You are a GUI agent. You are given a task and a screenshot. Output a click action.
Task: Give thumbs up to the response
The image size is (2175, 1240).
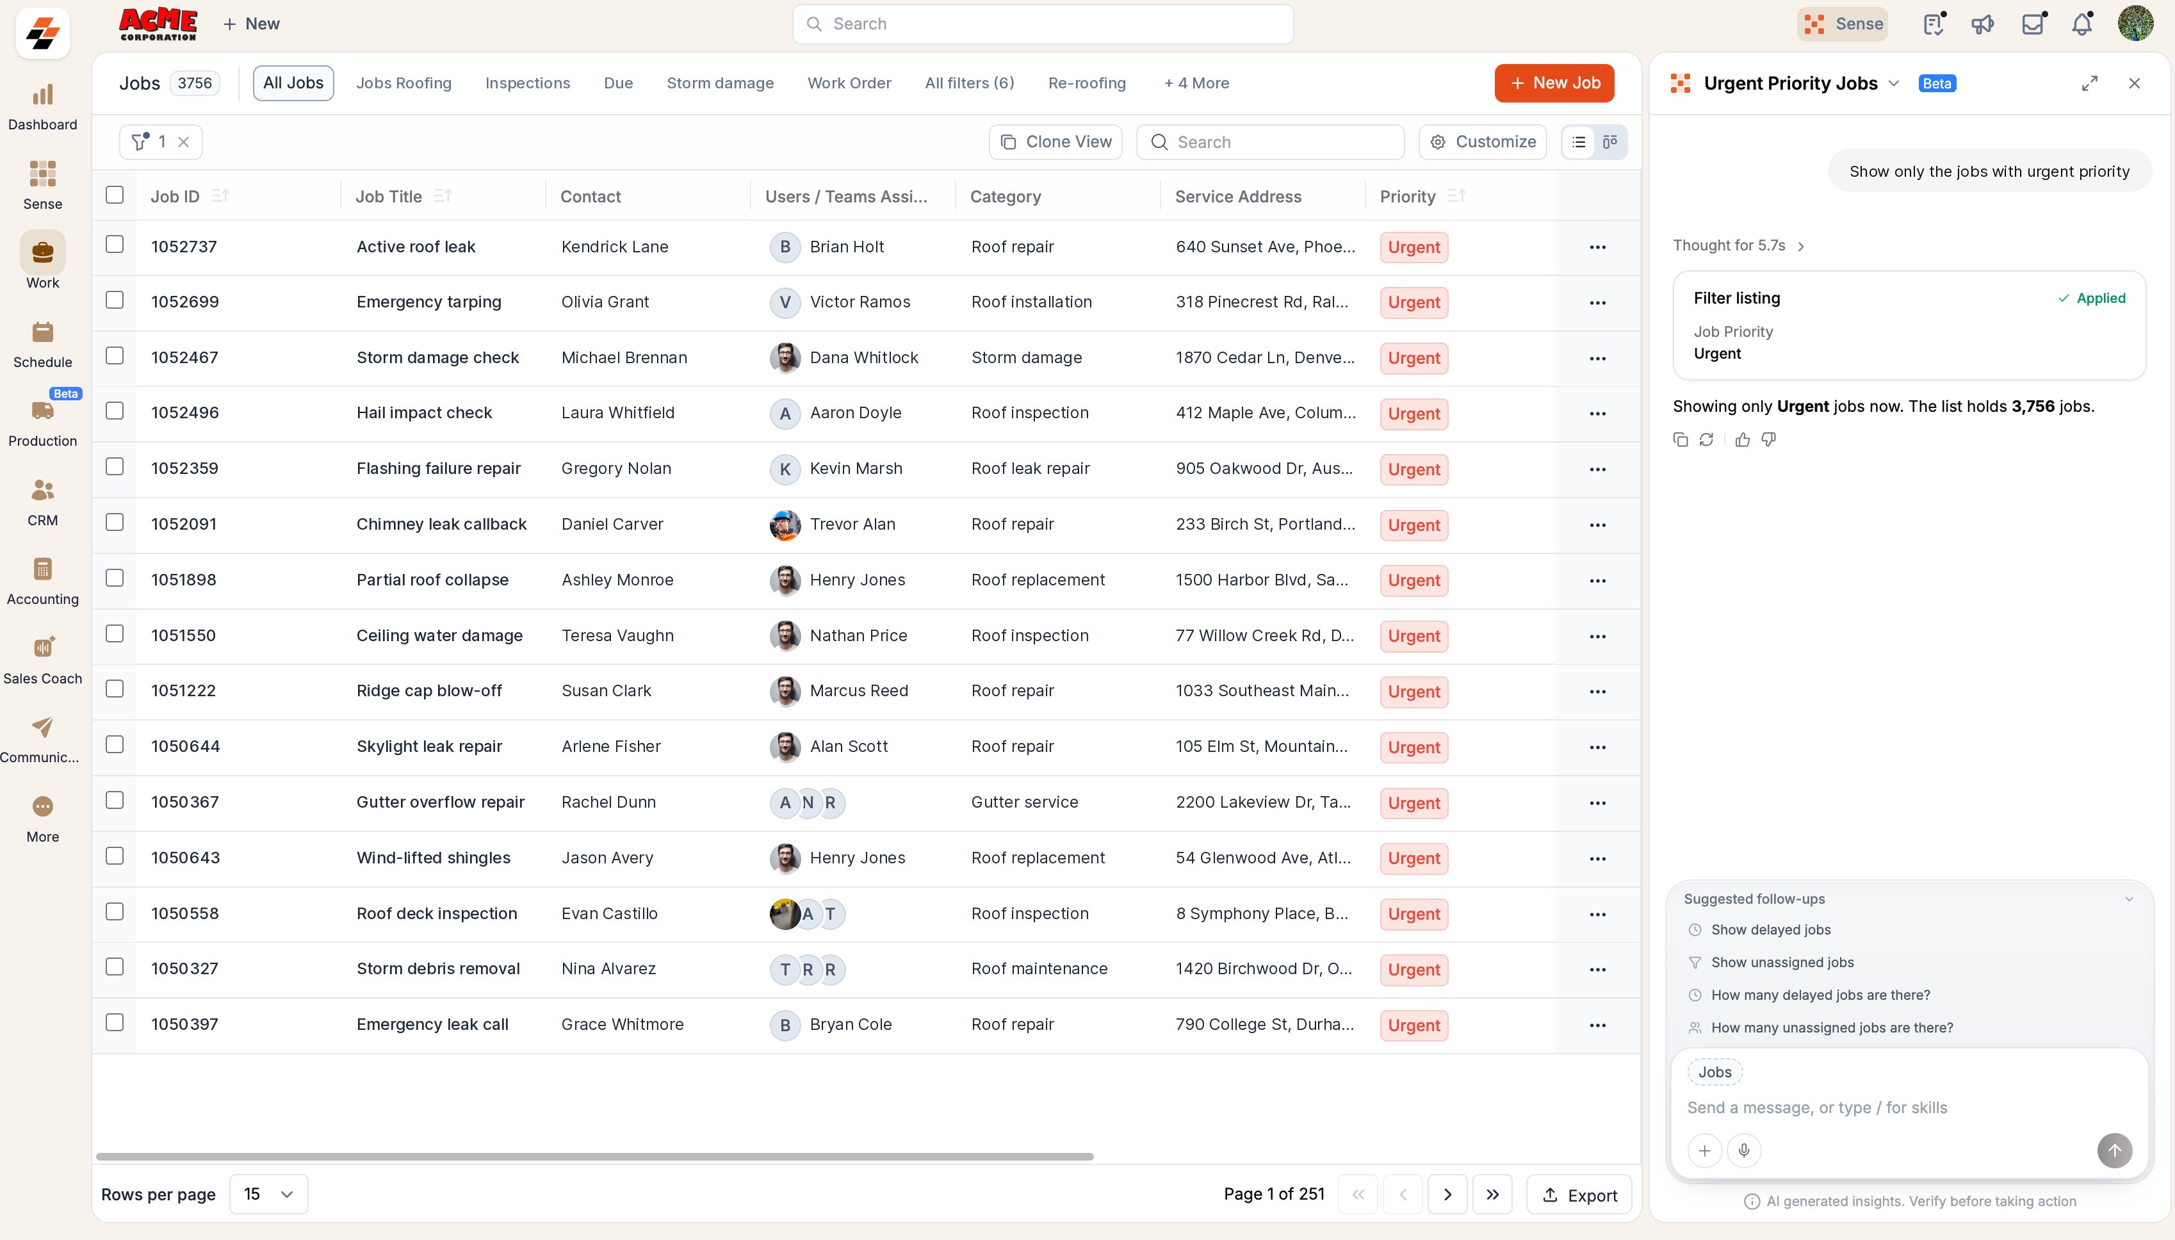(1743, 439)
